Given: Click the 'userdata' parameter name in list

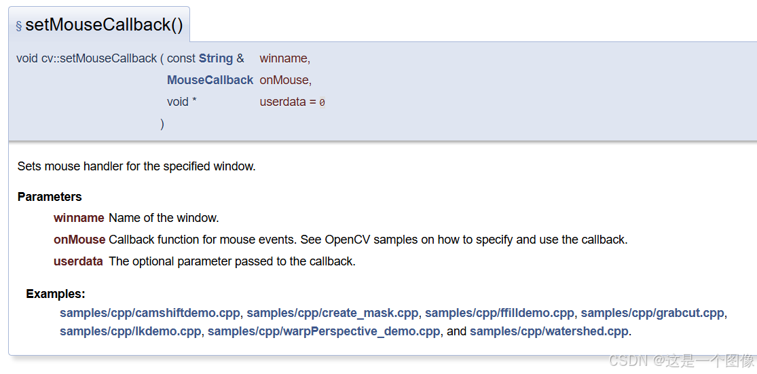Looking at the screenshot, I should point(78,261).
